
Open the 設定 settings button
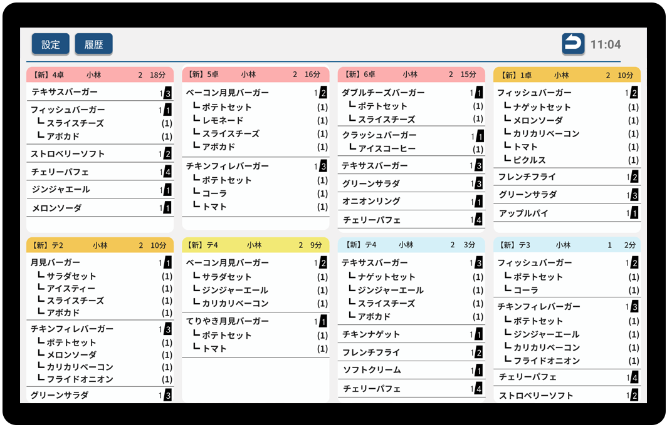click(51, 44)
